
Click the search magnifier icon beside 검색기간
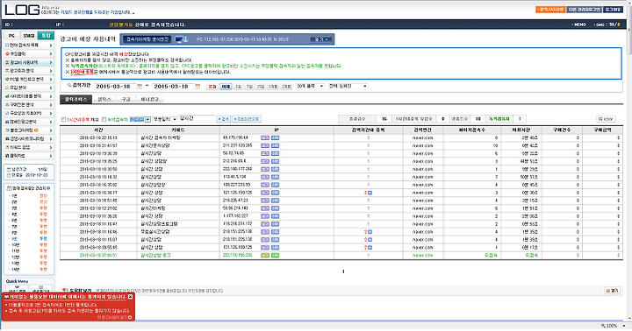69,86
